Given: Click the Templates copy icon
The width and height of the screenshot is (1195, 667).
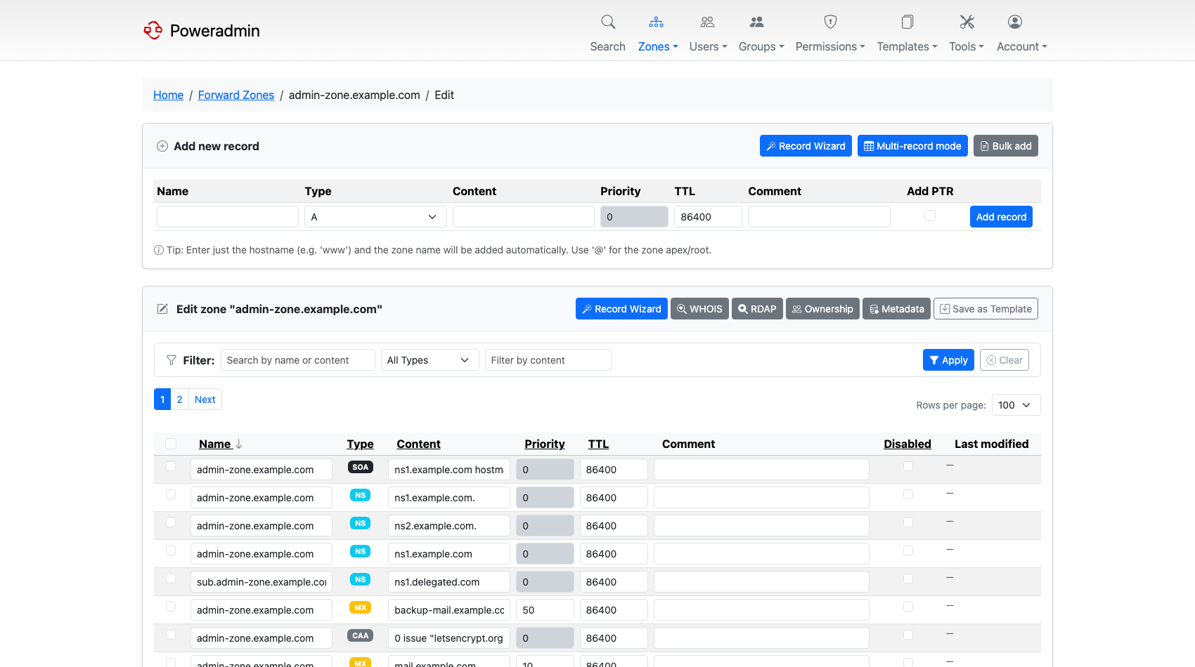Looking at the screenshot, I should coord(907,22).
